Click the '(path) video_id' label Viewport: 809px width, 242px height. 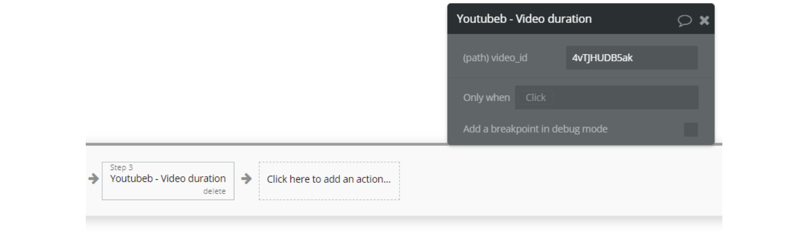[x=495, y=58]
